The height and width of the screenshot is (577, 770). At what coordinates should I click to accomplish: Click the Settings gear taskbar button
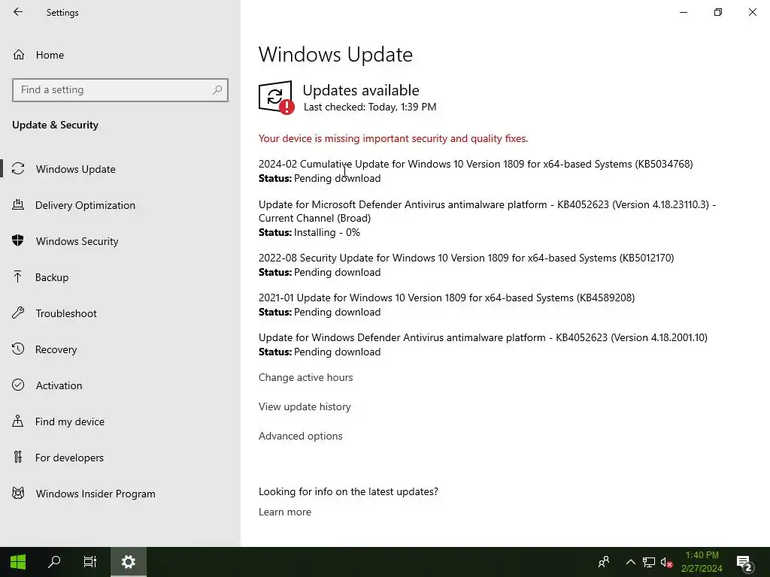pyautogui.click(x=128, y=562)
